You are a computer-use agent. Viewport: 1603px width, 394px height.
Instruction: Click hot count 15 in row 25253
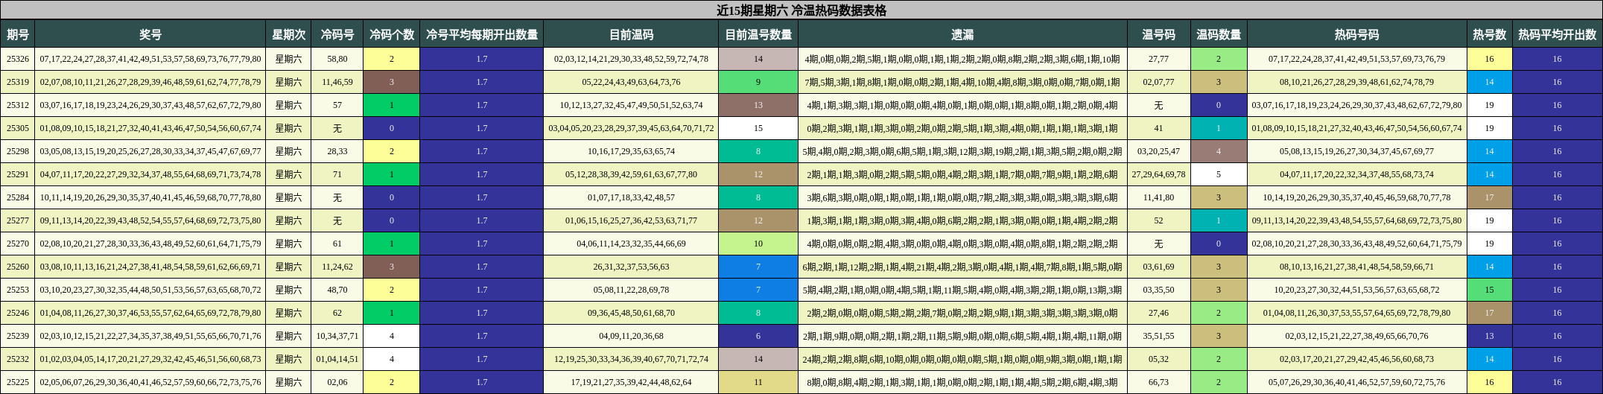coord(1489,290)
